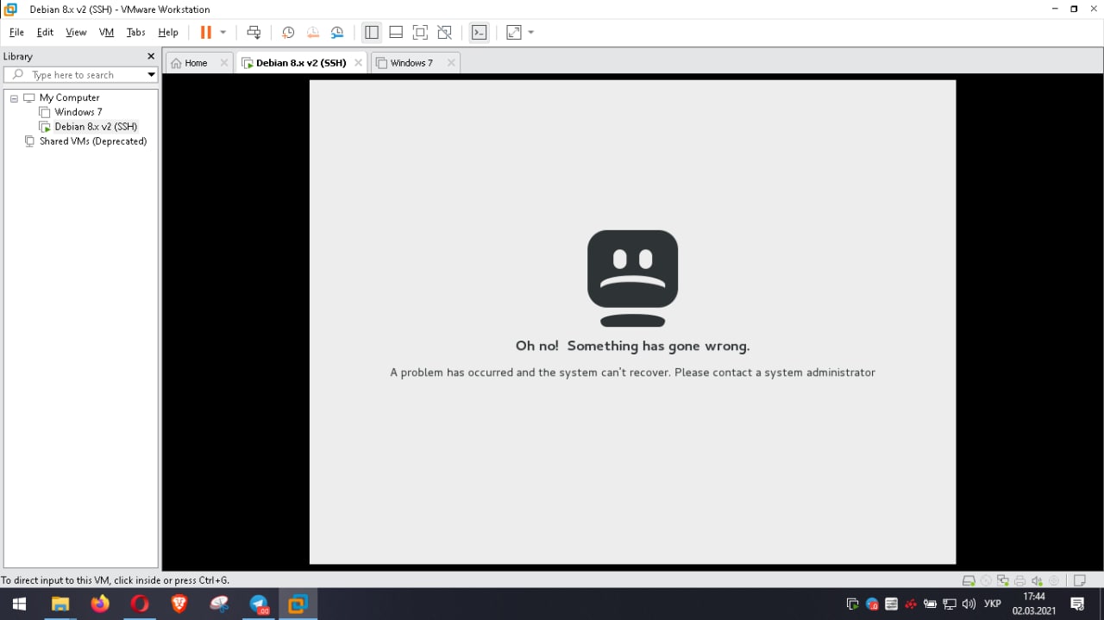Open Telegram from the taskbar
The width and height of the screenshot is (1104, 620).
point(259,604)
